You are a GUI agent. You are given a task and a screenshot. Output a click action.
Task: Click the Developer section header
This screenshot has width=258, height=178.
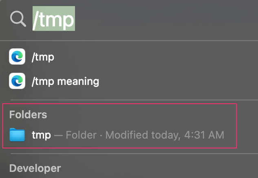click(35, 168)
